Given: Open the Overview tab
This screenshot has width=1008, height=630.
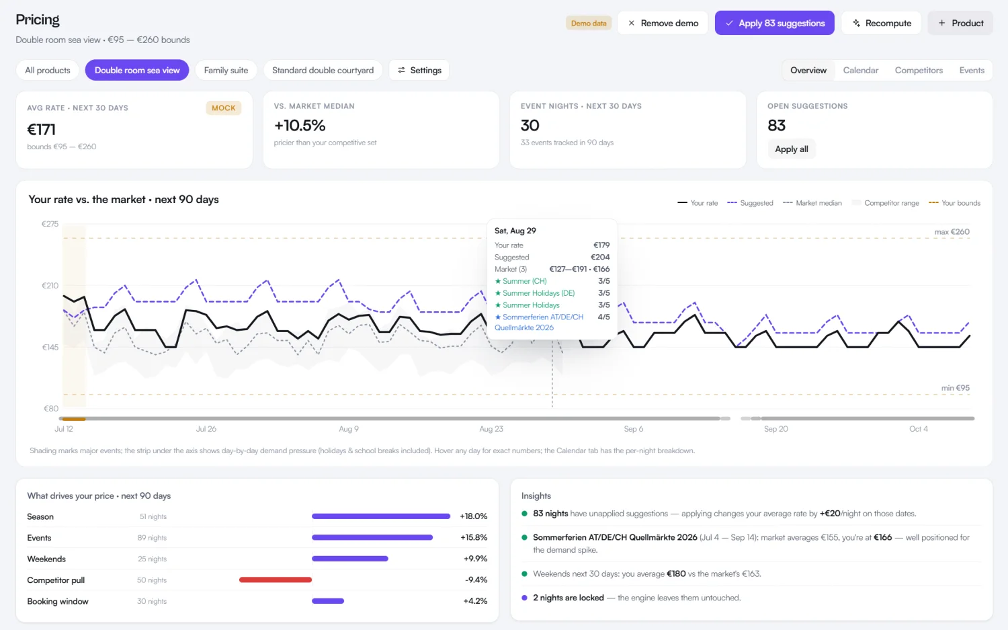Looking at the screenshot, I should point(808,70).
